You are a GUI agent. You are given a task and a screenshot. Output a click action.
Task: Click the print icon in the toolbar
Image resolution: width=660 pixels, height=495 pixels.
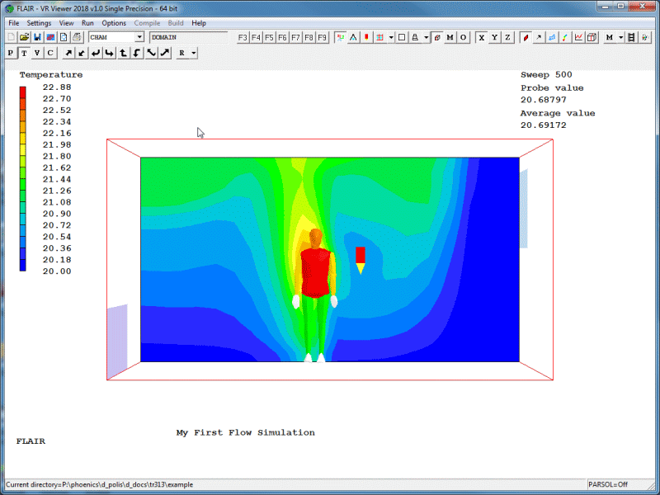pos(77,37)
